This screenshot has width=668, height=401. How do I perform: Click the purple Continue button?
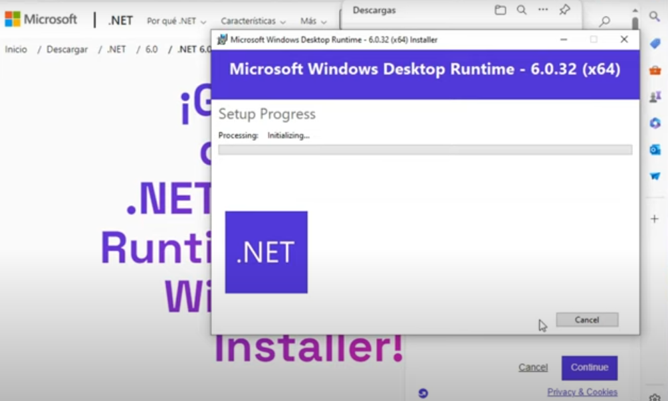coord(589,368)
